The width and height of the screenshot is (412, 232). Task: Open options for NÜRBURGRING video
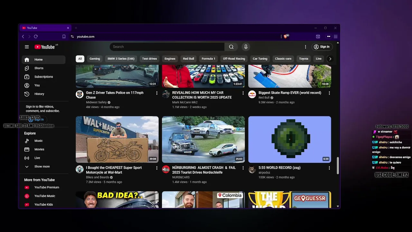point(243,168)
